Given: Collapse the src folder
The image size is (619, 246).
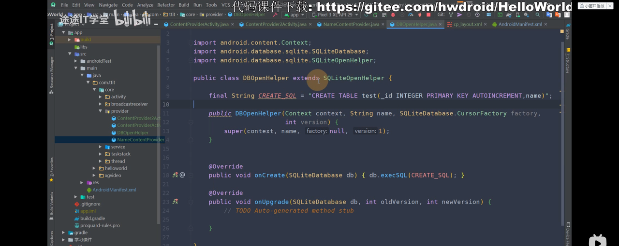Looking at the screenshot, I should (70, 54).
